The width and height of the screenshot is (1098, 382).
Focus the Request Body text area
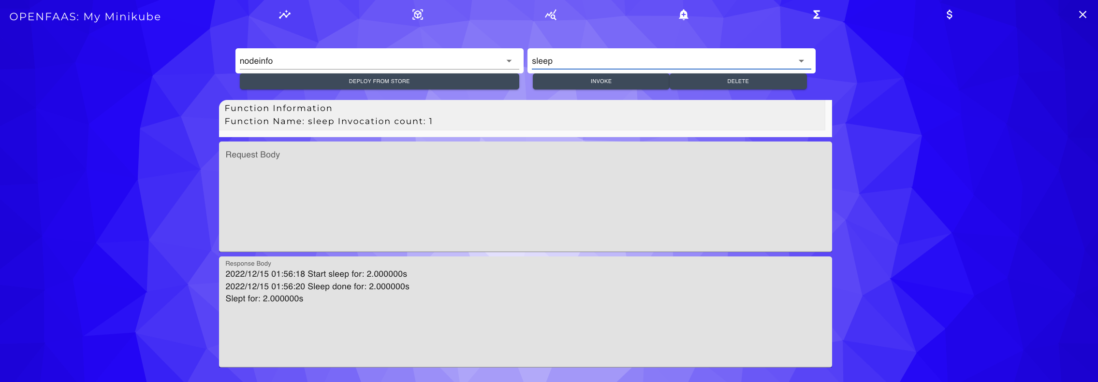tap(525, 197)
